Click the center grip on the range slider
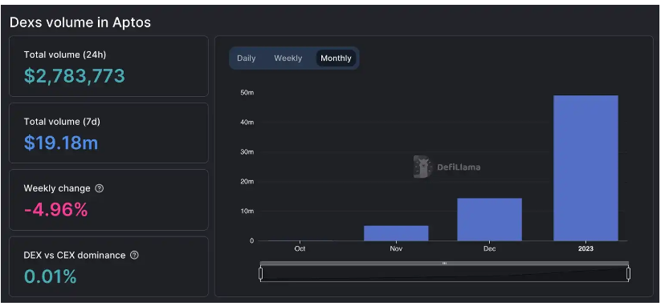 pyautogui.click(x=444, y=263)
